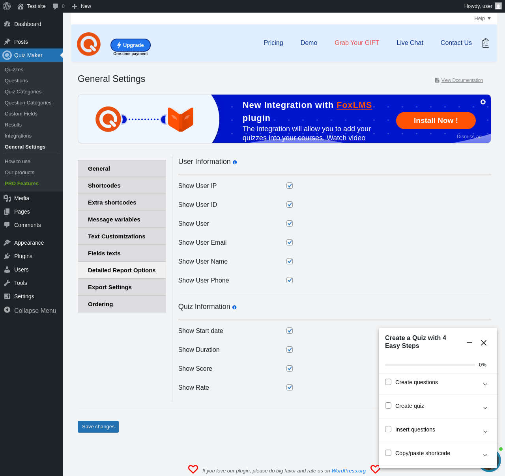Expand the Copy/paste shortcode chevron
The image size is (505, 476).
coord(485,455)
